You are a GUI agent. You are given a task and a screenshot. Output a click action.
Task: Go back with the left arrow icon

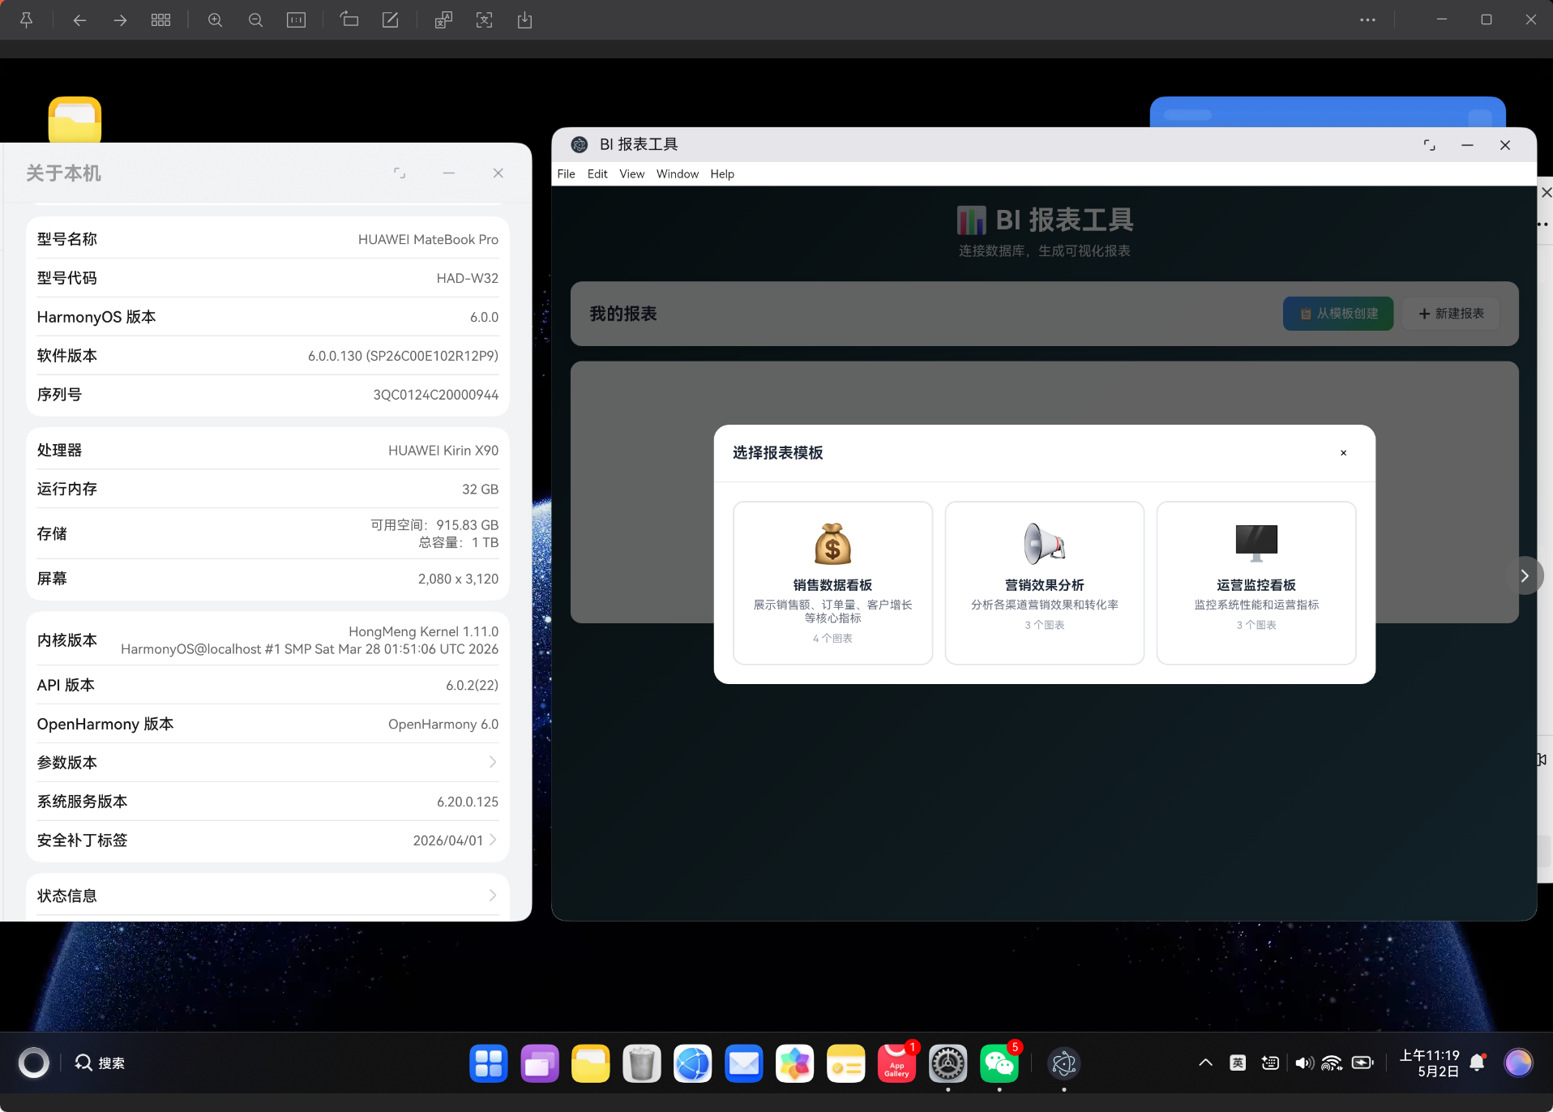pyautogui.click(x=79, y=20)
